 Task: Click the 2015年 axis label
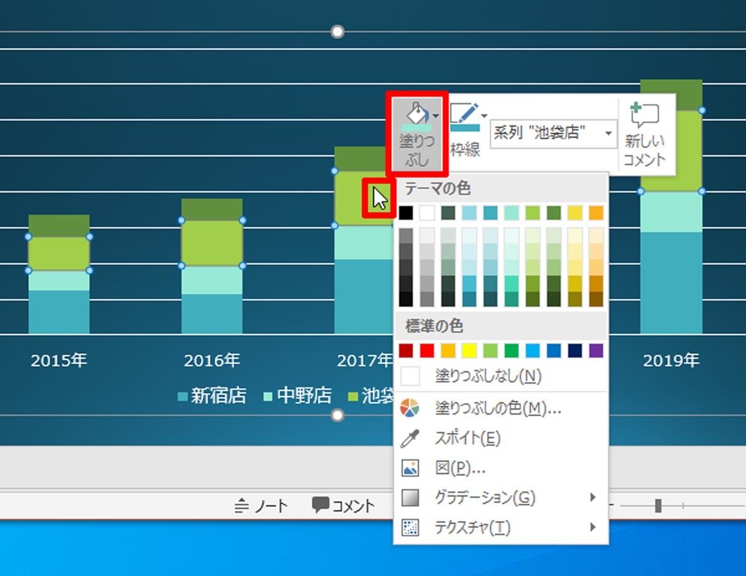point(59,361)
